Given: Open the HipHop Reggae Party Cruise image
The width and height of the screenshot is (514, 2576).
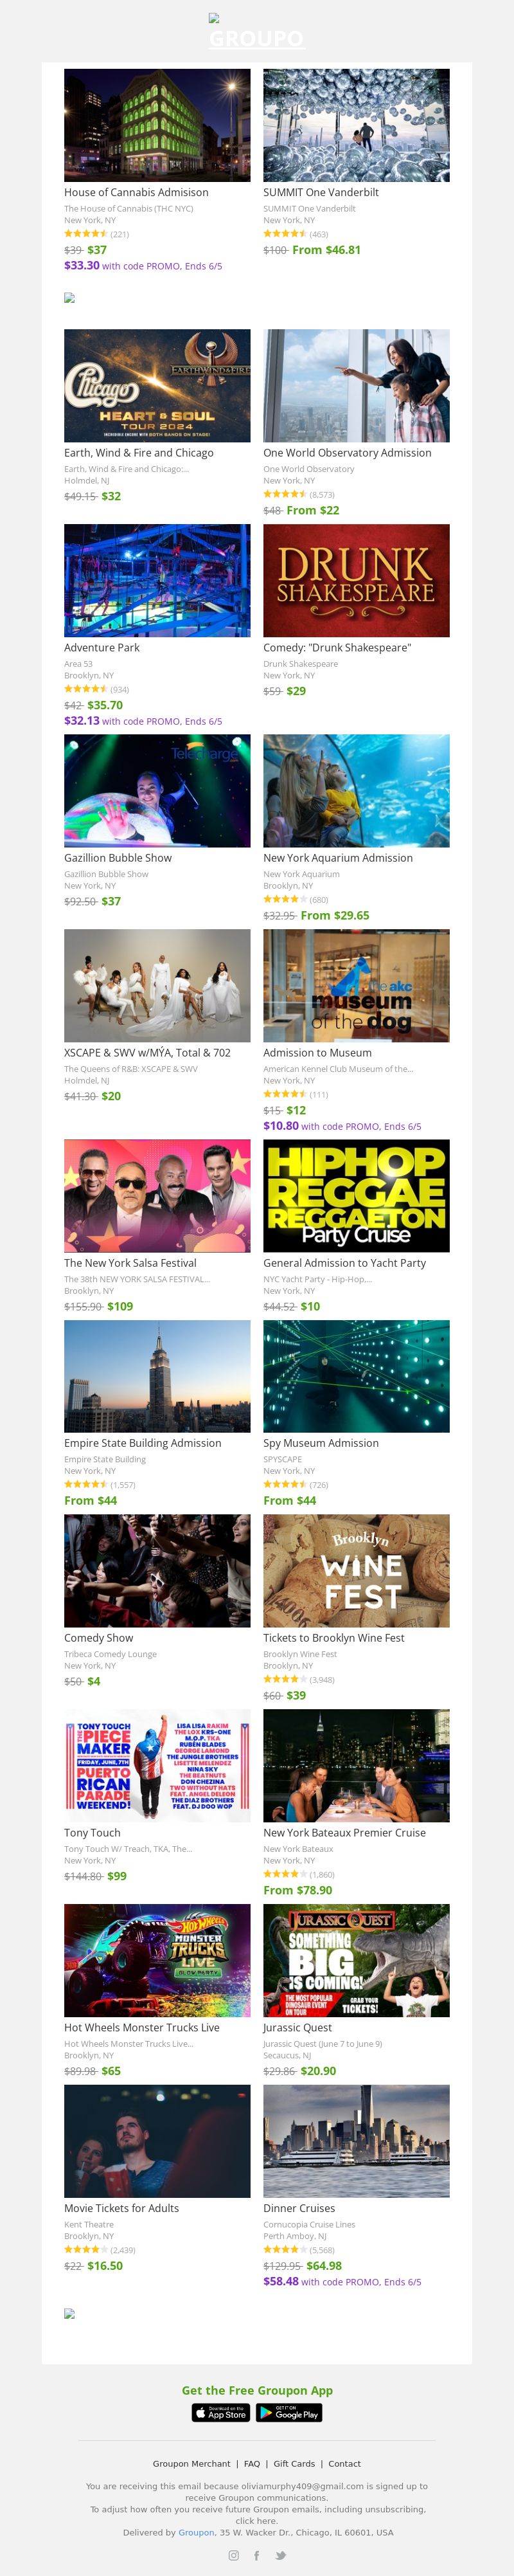Looking at the screenshot, I should coord(356,1196).
